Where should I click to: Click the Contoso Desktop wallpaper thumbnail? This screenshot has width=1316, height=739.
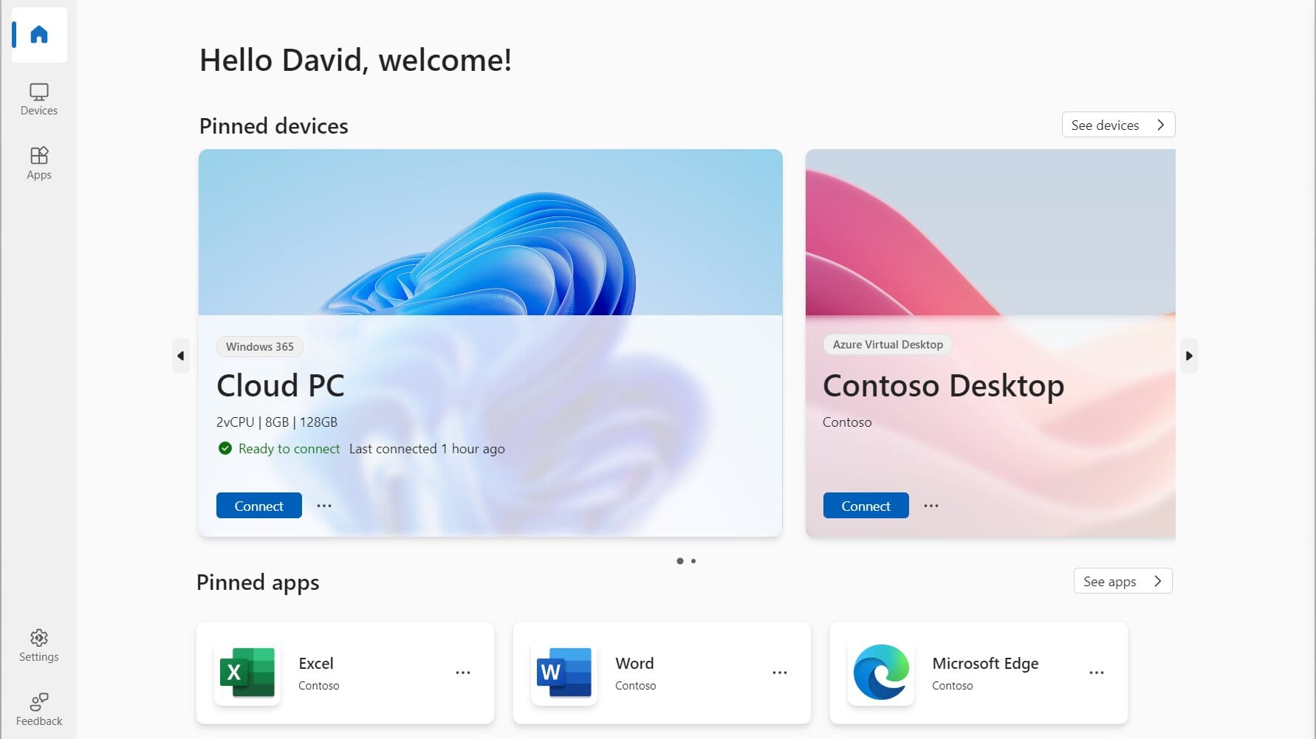coord(990,233)
